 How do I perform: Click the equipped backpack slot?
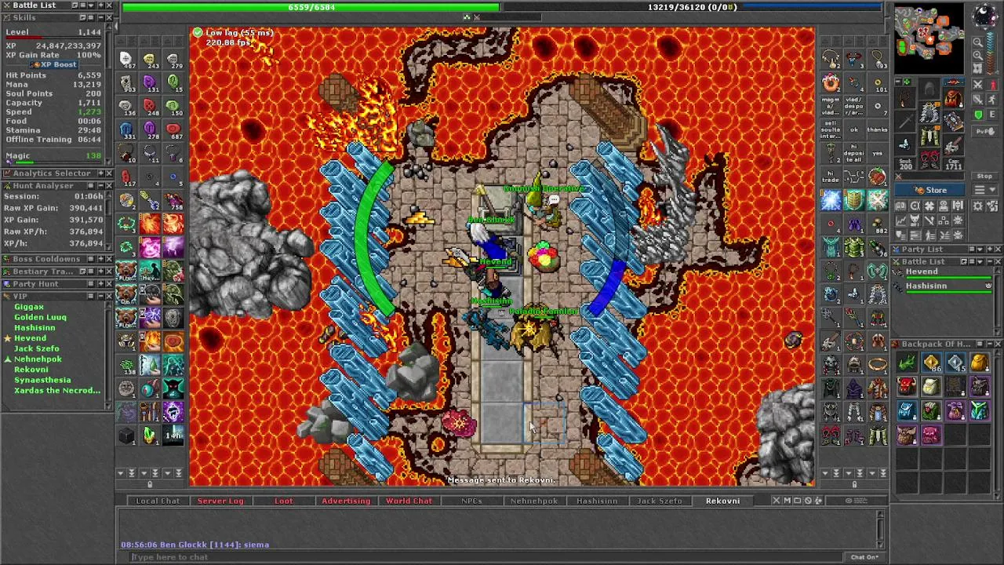click(953, 98)
